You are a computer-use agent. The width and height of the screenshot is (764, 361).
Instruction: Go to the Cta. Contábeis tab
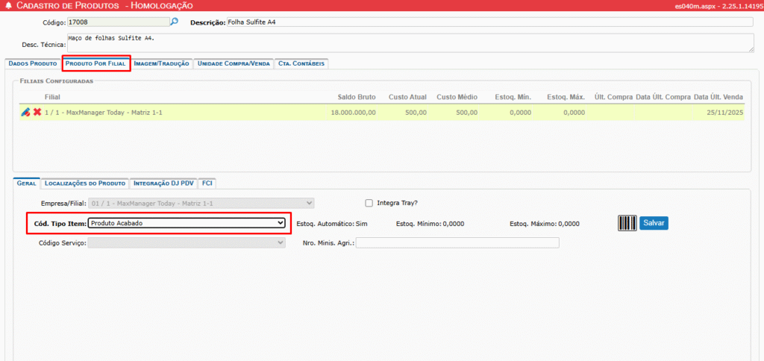click(301, 63)
